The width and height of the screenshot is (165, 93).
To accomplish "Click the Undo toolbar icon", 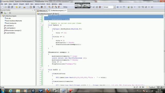I will pyautogui.click(x=16, y=7).
